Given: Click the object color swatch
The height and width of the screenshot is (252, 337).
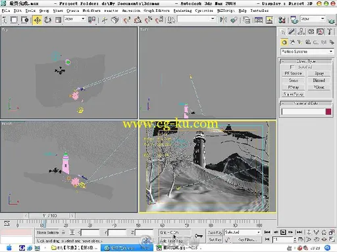Looking at the screenshot, I should click(328, 112).
